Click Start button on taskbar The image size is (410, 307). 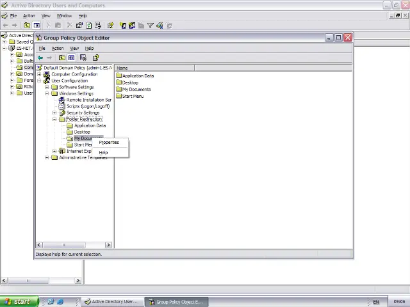tap(19, 301)
